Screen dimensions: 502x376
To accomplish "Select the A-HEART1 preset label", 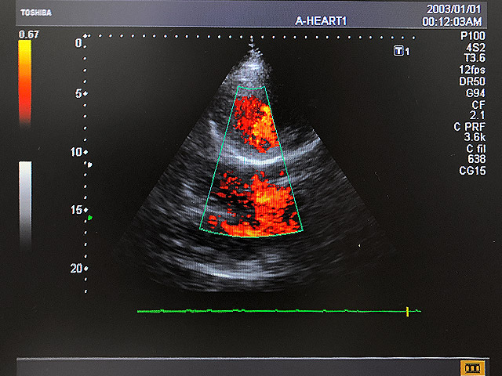I will pos(321,21).
